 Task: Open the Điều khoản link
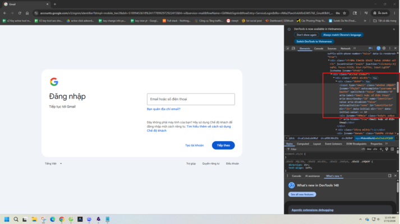232,164
